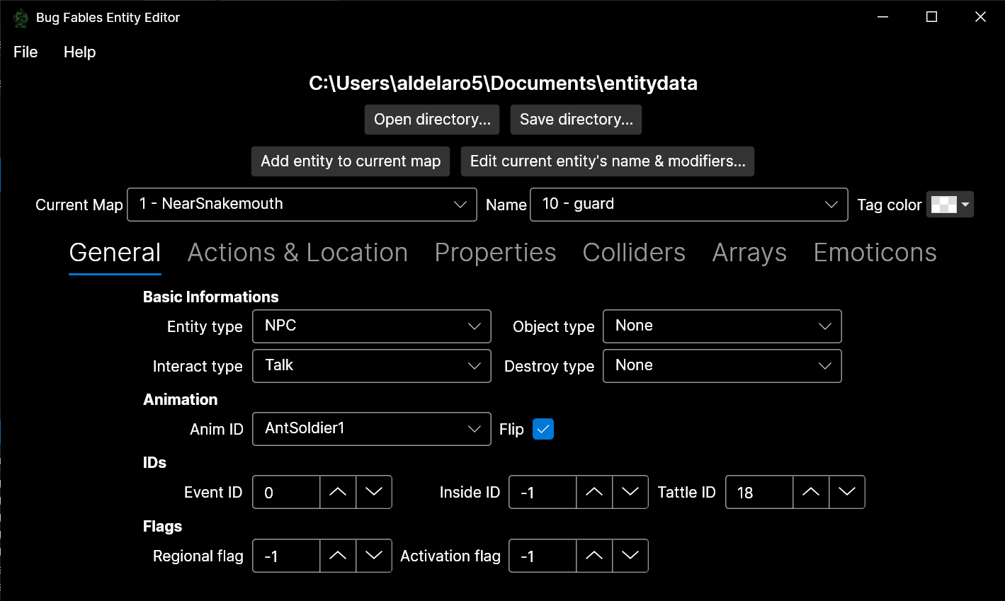Screen dimensions: 1005x601
Task: Close the Entity Editor window
Action: coord(980,17)
